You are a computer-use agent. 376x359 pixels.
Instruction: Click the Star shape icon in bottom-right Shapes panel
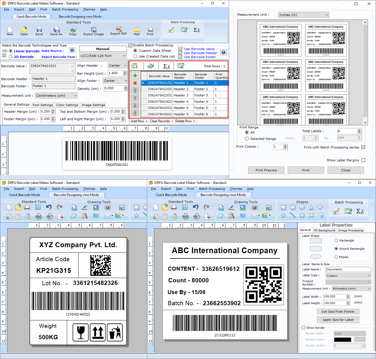283,216
